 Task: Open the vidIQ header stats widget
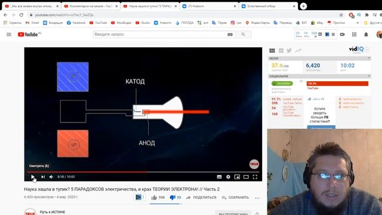[316, 35]
